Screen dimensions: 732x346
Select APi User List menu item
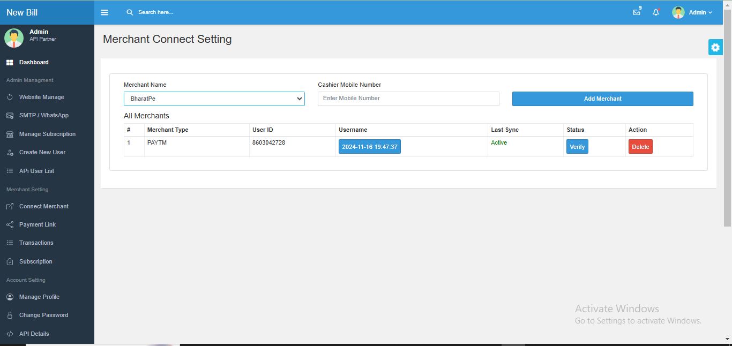36,171
